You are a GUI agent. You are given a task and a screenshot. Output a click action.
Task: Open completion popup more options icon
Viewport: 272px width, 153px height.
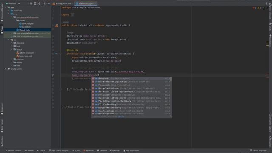[x=170, y=116]
